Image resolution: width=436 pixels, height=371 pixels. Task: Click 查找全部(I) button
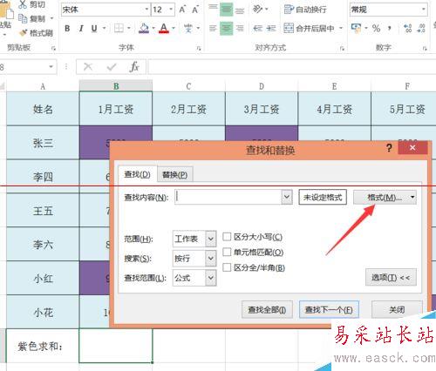point(267,310)
